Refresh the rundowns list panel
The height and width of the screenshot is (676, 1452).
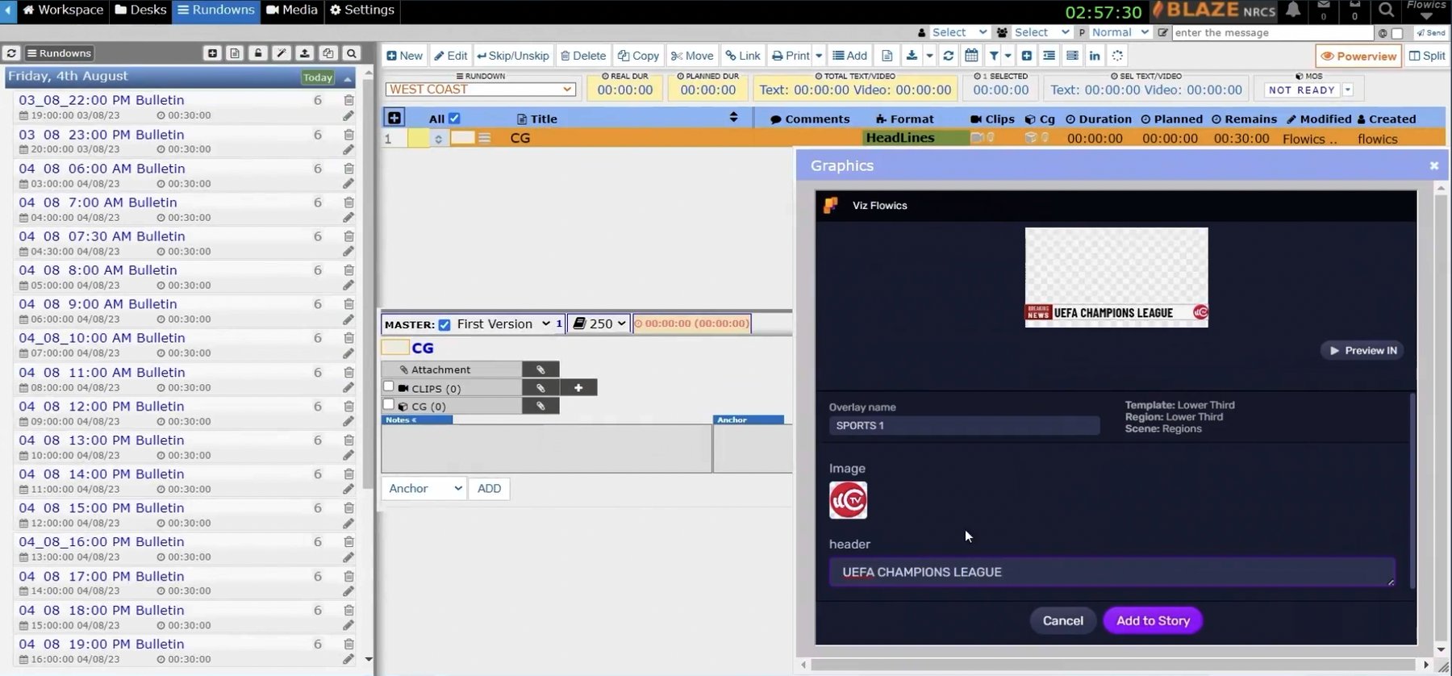tap(11, 53)
